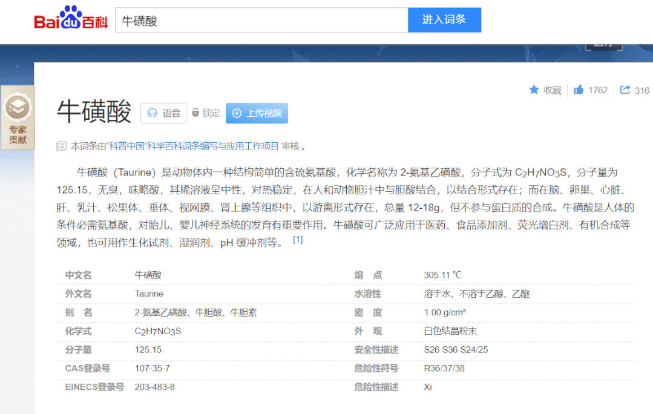Click the document icon beside 本词条由
This screenshot has width=653, height=414.
pos(61,146)
